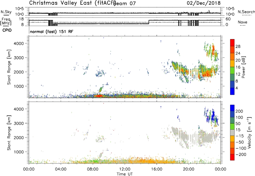Click the '24' value on the Power scale
The height and width of the screenshot is (176, 255).
point(238,53)
